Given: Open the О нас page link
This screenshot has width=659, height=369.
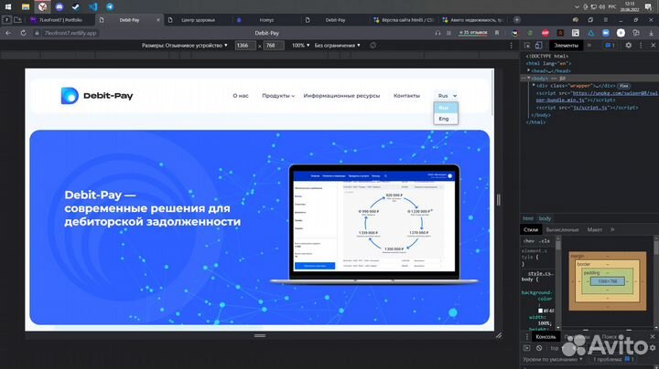Looking at the screenshot, I should 241,96.
